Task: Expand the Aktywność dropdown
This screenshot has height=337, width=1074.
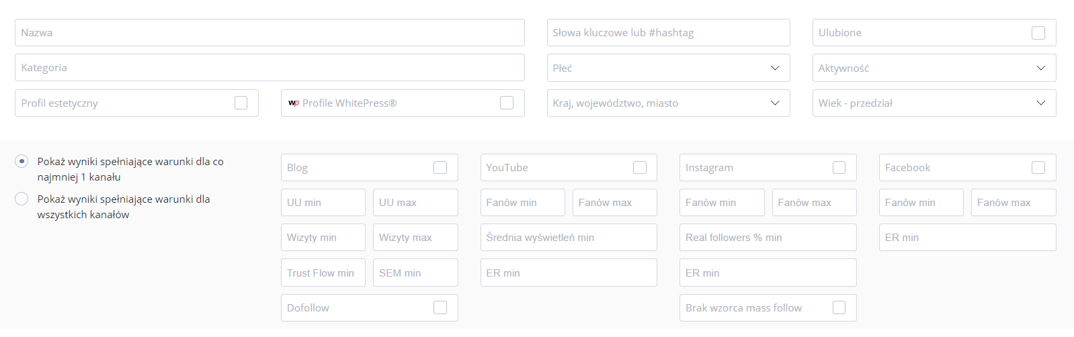Action: point(934,68)
